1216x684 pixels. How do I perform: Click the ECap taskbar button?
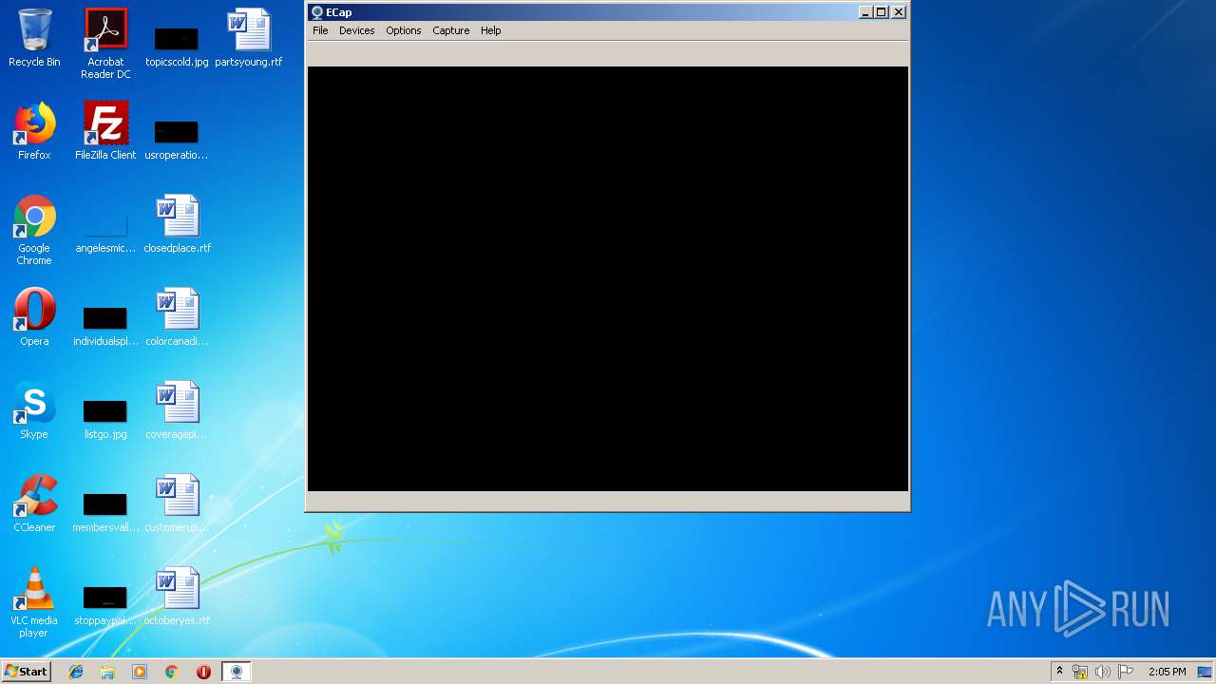coord(236,672)
